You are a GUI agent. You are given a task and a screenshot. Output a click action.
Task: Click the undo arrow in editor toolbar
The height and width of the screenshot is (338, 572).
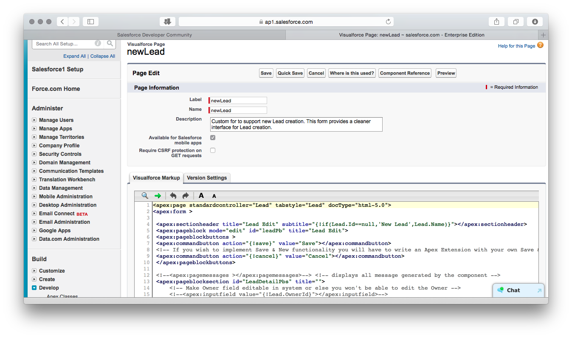173,196
